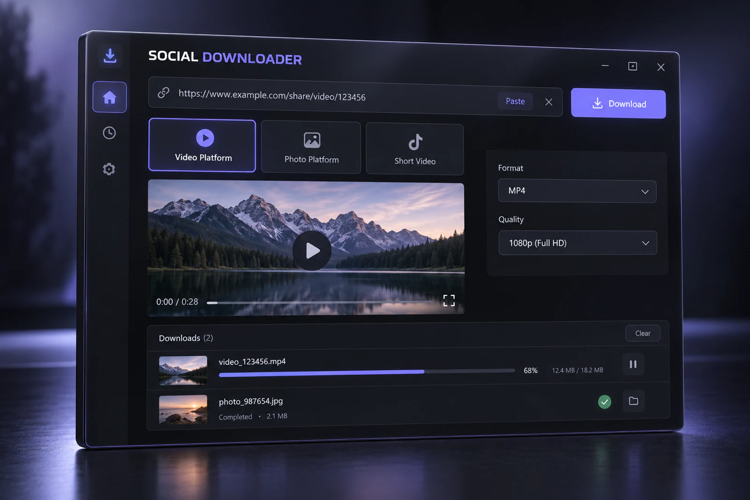Viewport: 750px width, 500px height.
Task: Clear the downloads list
Action: 643,333
